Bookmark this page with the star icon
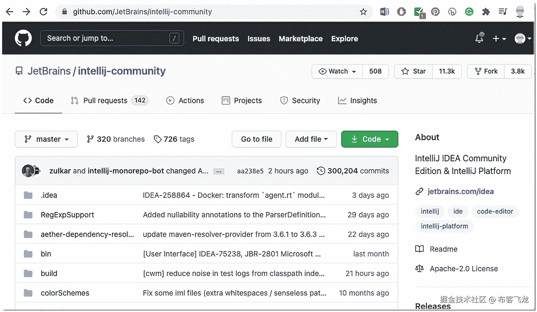 click(363, 12)
